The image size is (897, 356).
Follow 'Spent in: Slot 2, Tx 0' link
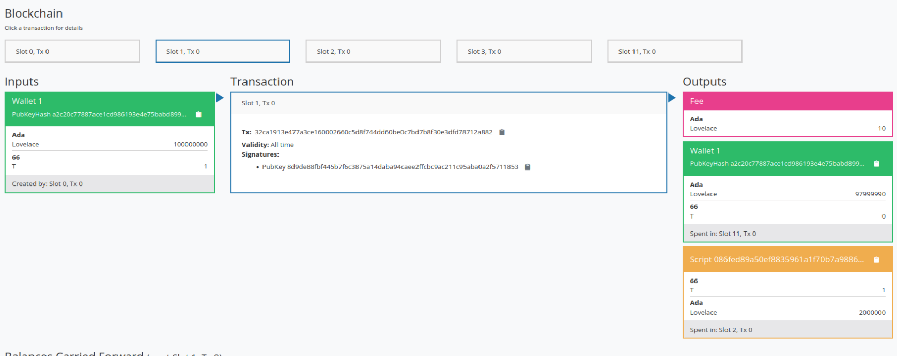pos(721,330)
